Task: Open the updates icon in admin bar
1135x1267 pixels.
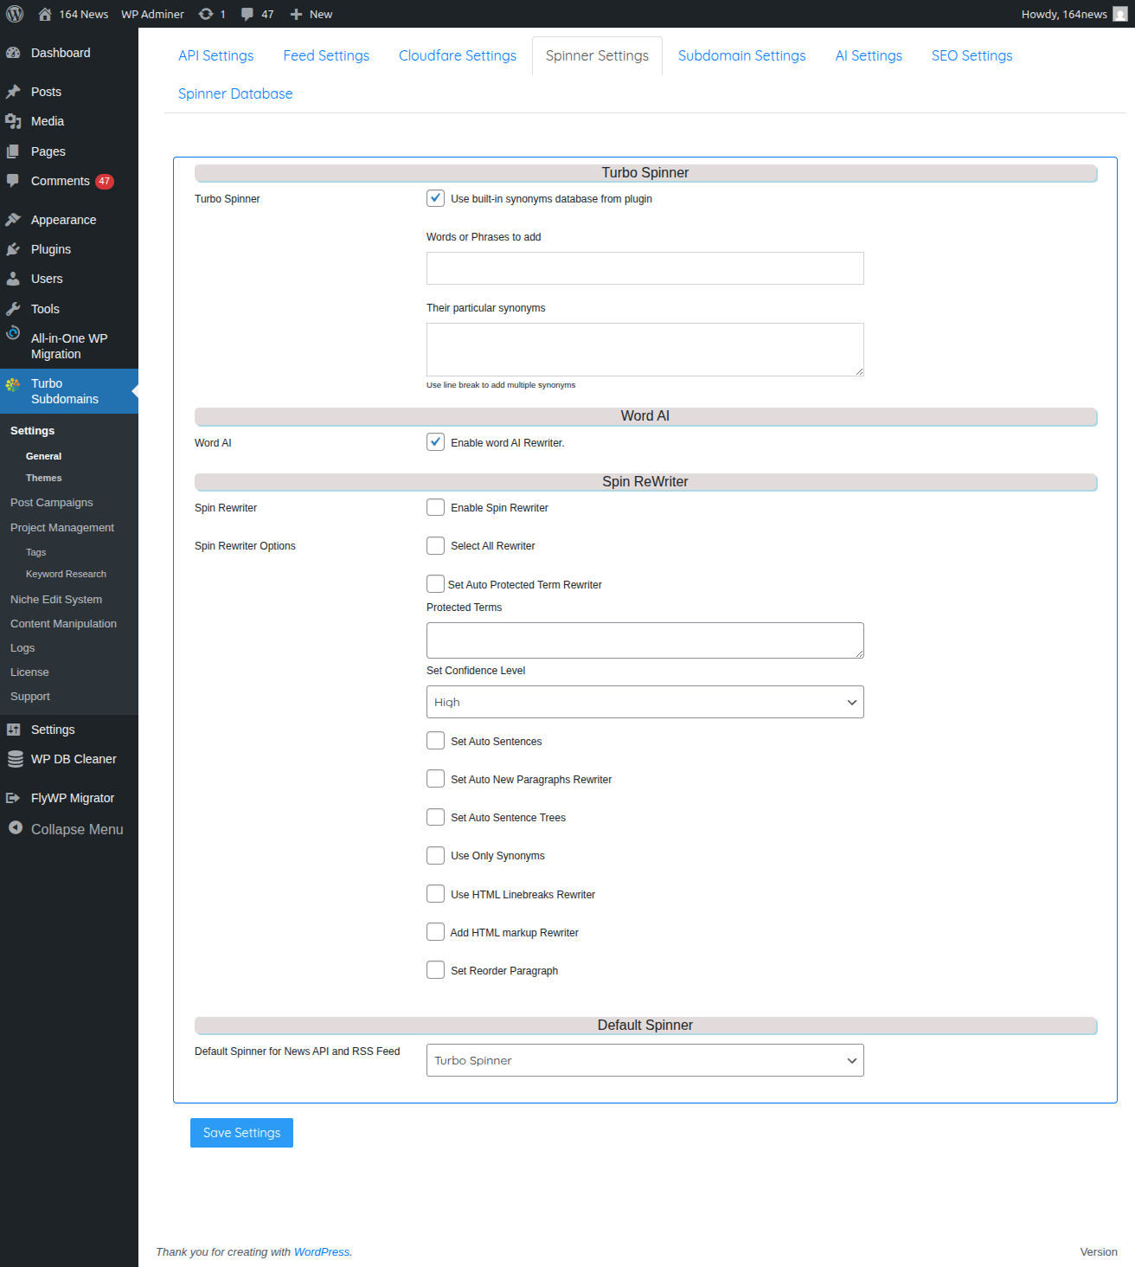Action: 206,14
